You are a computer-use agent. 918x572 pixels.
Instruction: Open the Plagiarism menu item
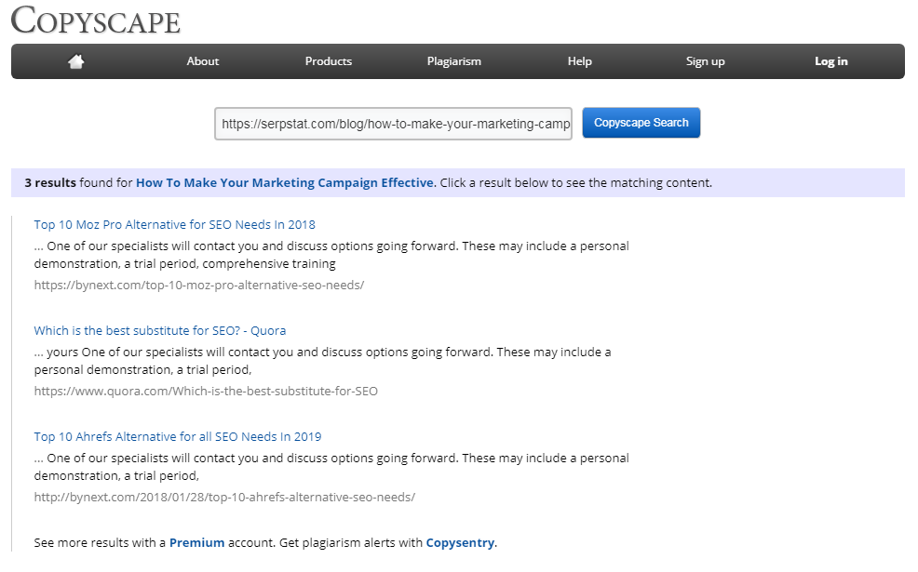point(453,61)
